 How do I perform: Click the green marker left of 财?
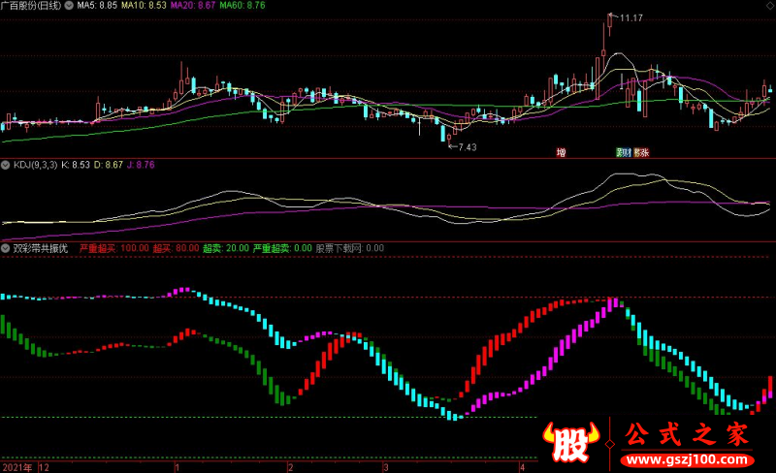(620, 152)
